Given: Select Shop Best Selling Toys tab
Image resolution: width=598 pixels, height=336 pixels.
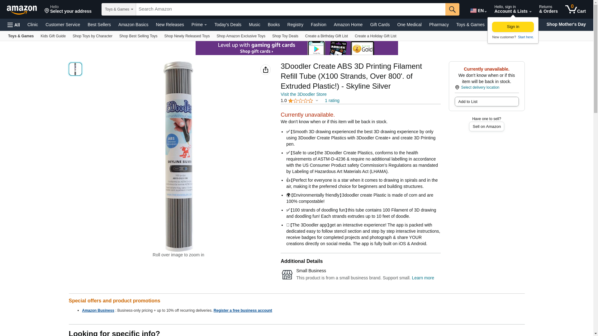Looking at the screenshot, I should [x=138, y=36].
